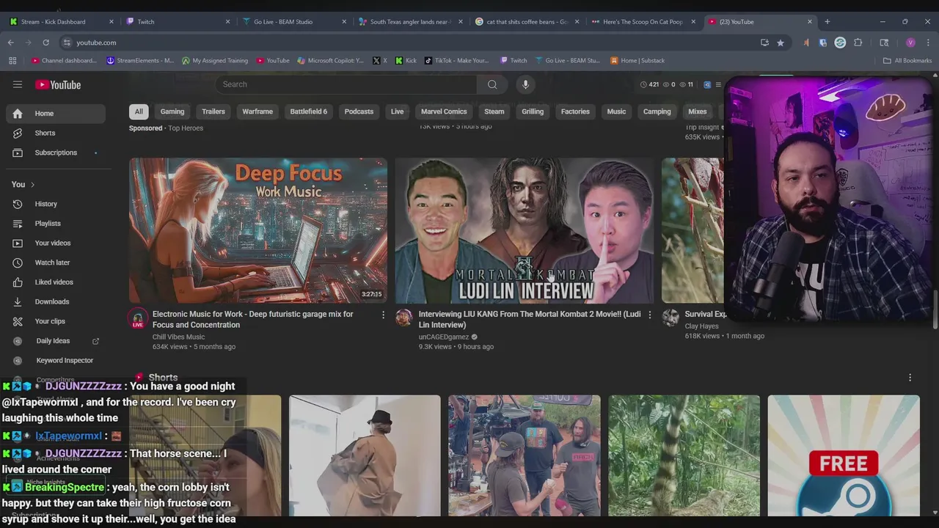Viewport: 939px width, 528px height.
Task: Open Shorts from the sidebar
Action: click(x=56, y=133)
